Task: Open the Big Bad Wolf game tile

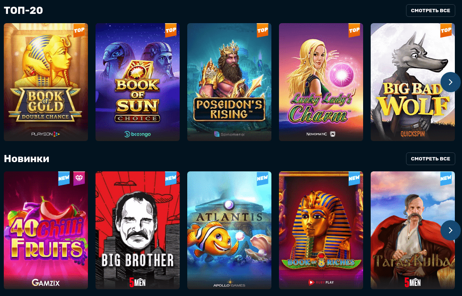Action: [x=412, y=82]
